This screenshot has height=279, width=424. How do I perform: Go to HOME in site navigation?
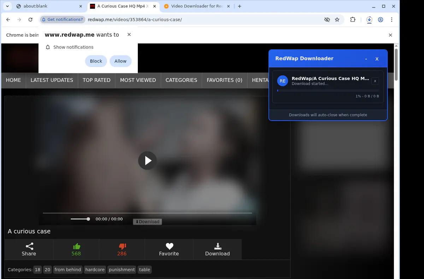(13, 80)
